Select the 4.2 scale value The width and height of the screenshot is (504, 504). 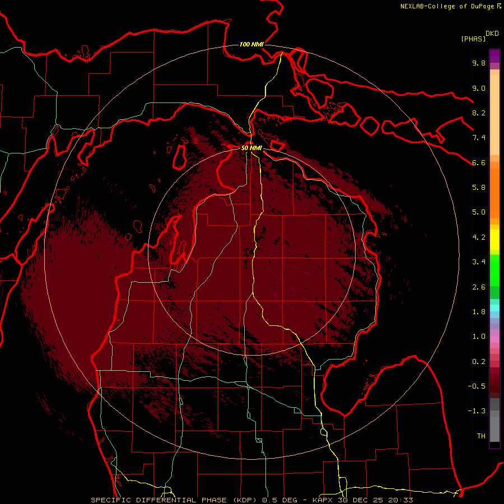[x=479, y=237]
